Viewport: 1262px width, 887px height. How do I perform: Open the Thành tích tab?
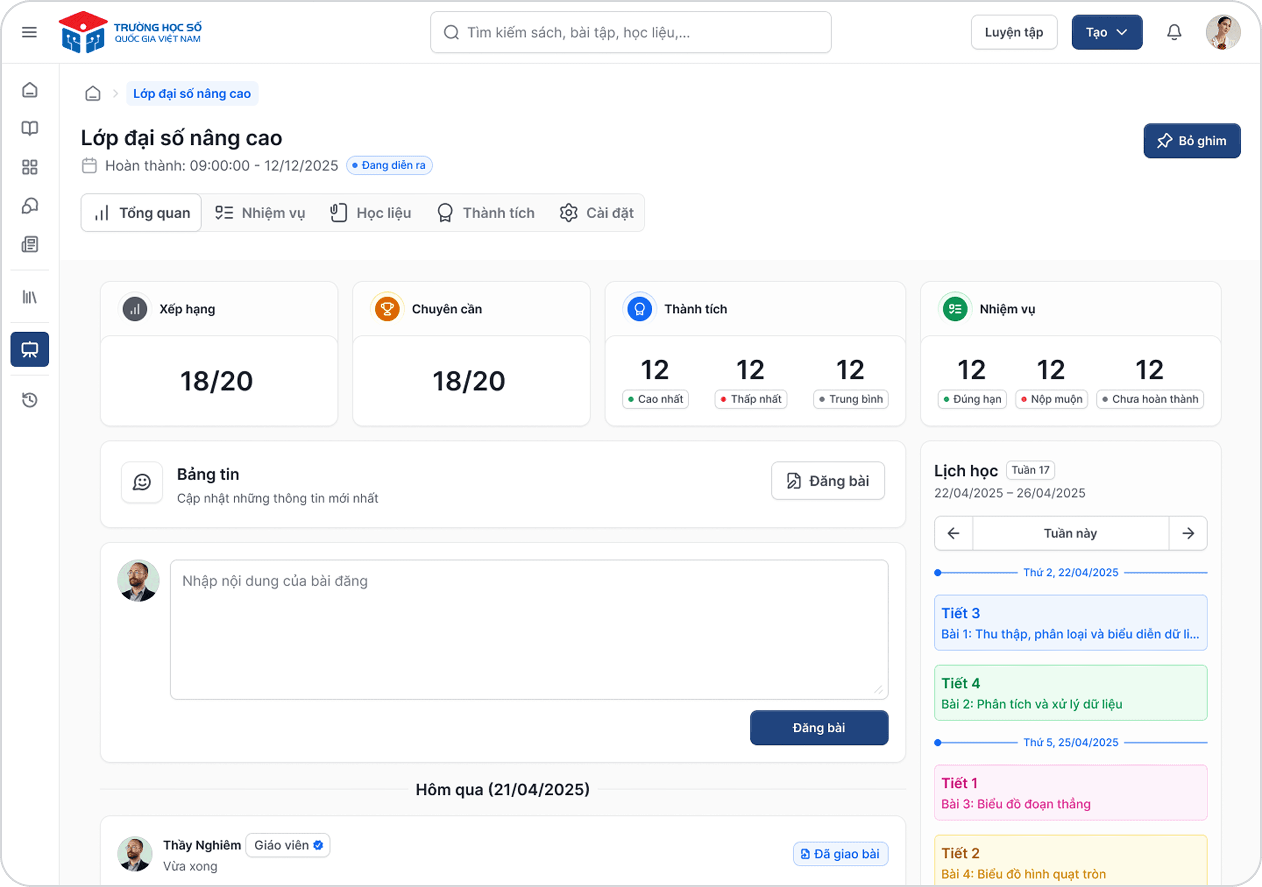486,213
